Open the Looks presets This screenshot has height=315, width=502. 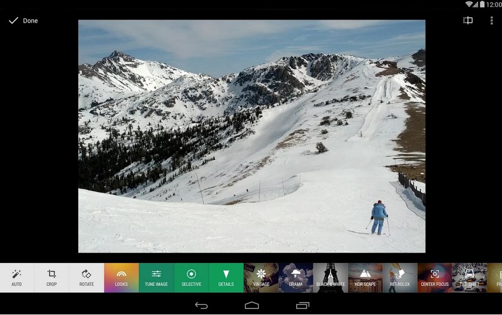[x=121, y=278]
